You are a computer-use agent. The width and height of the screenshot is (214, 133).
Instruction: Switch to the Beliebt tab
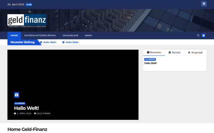(x=174, y=52)
